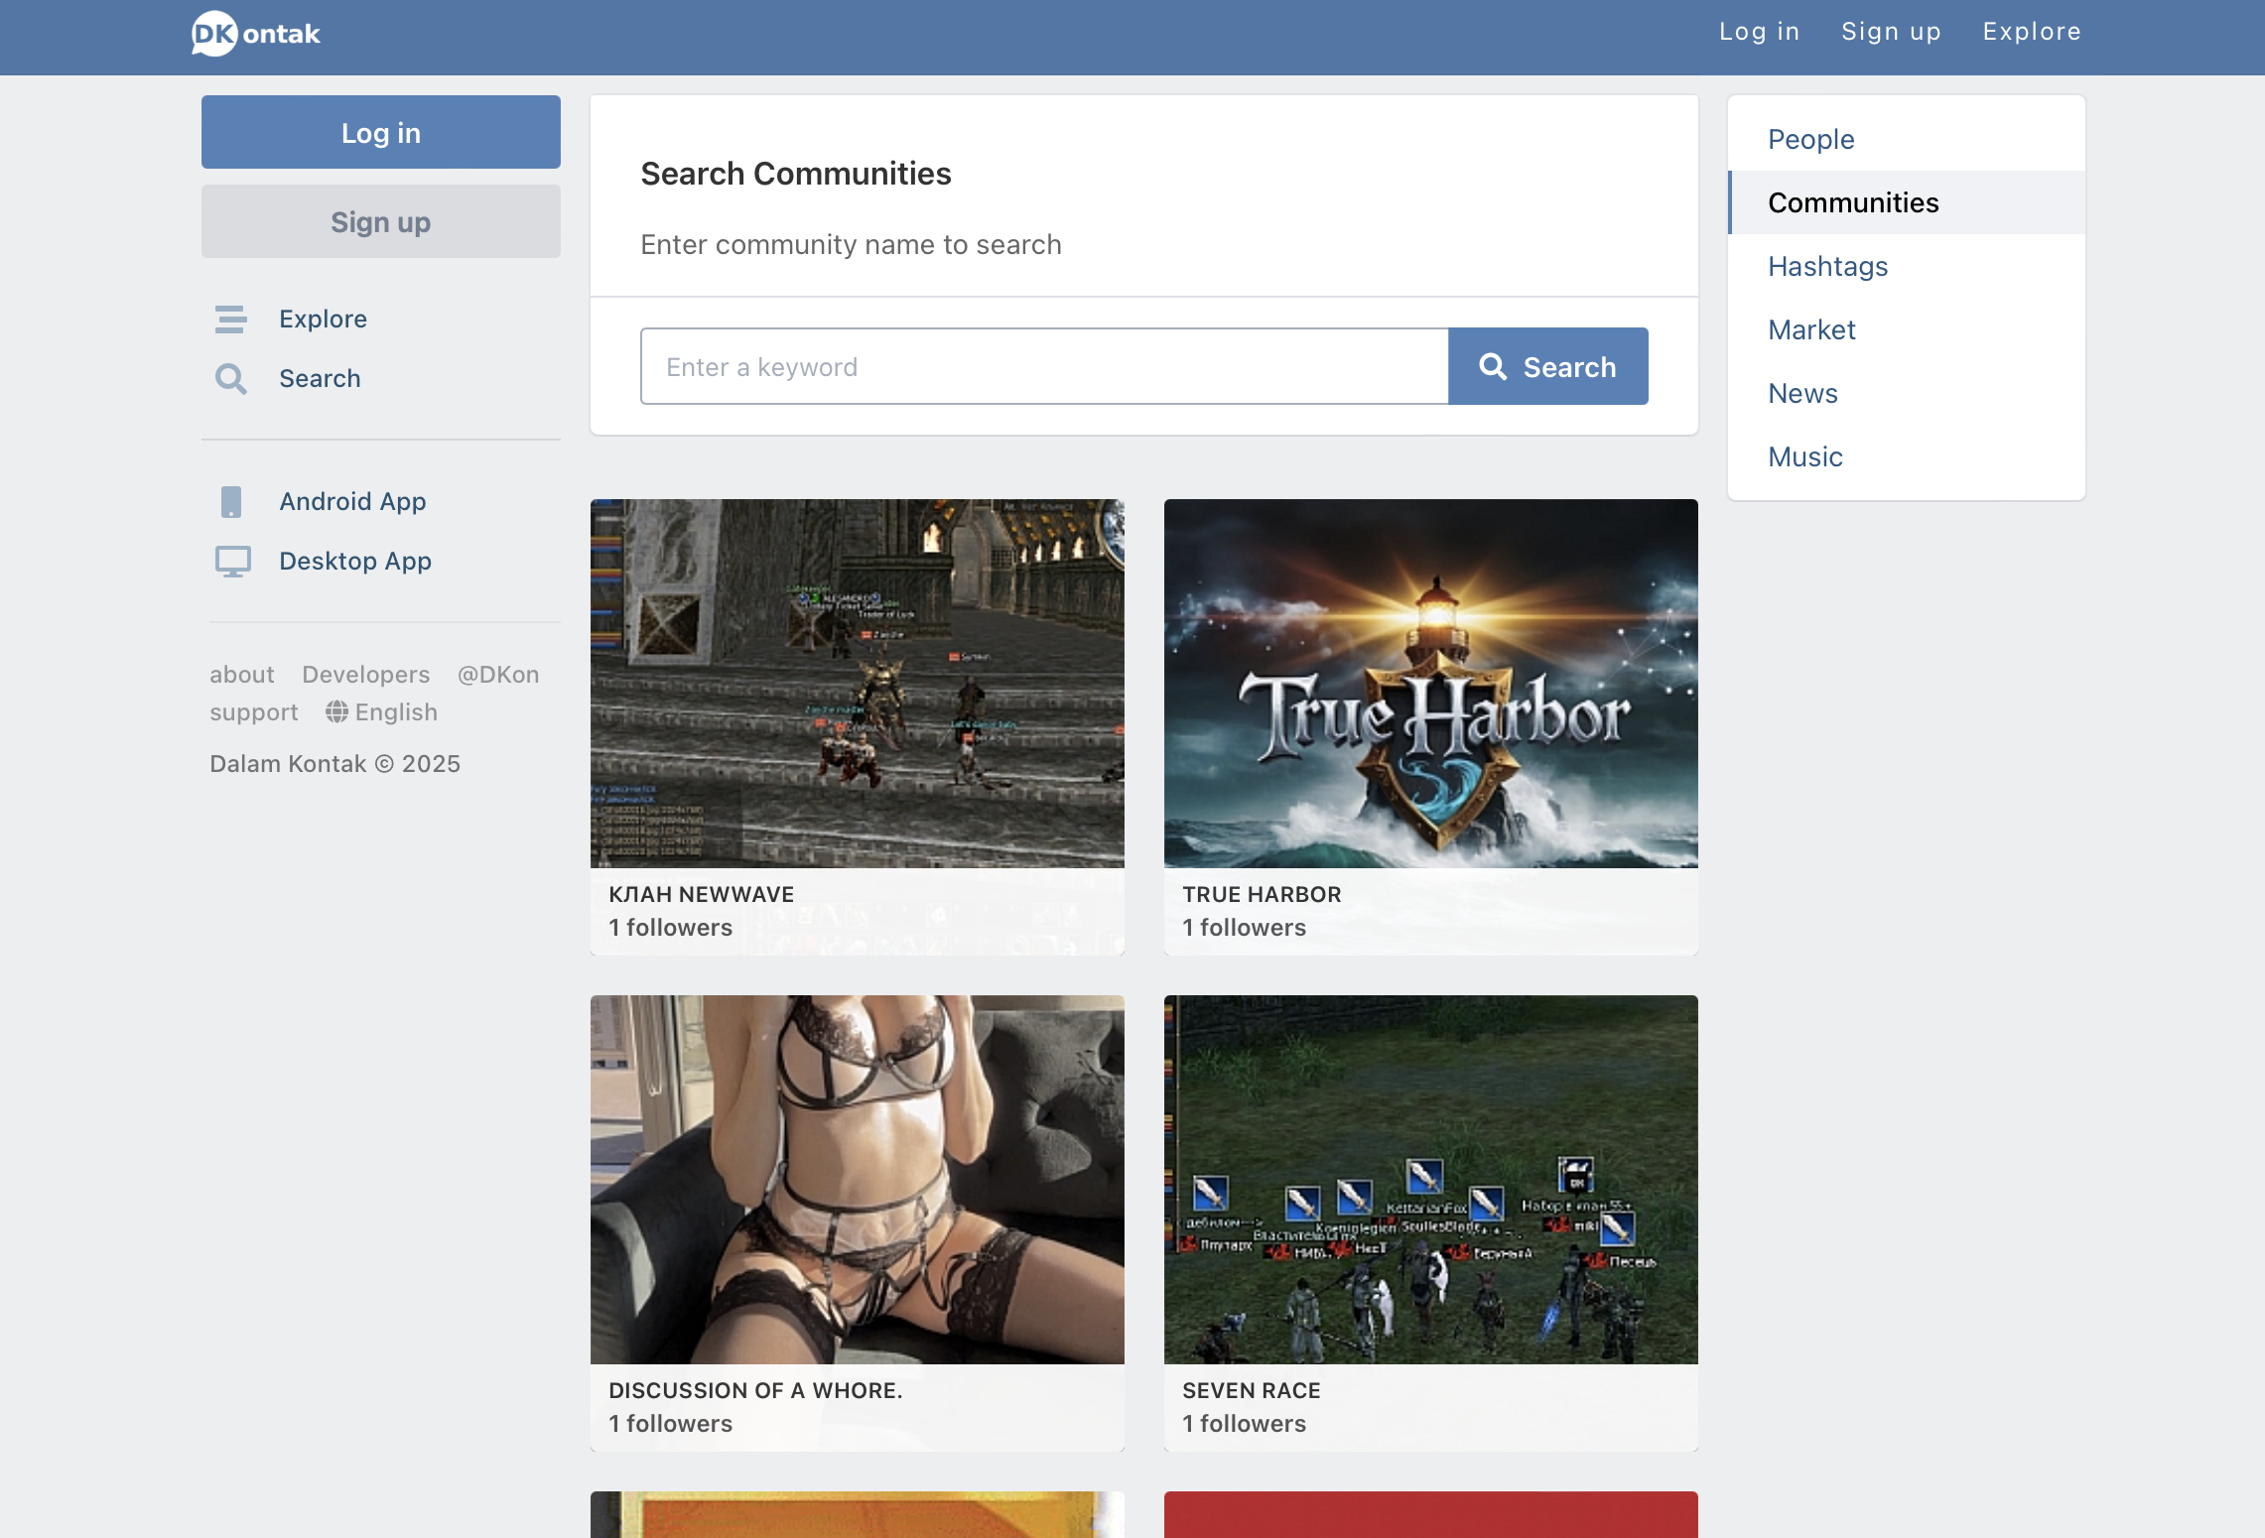Click the Explore list icon in sidebar
2265x1538 pixels.
231,319
